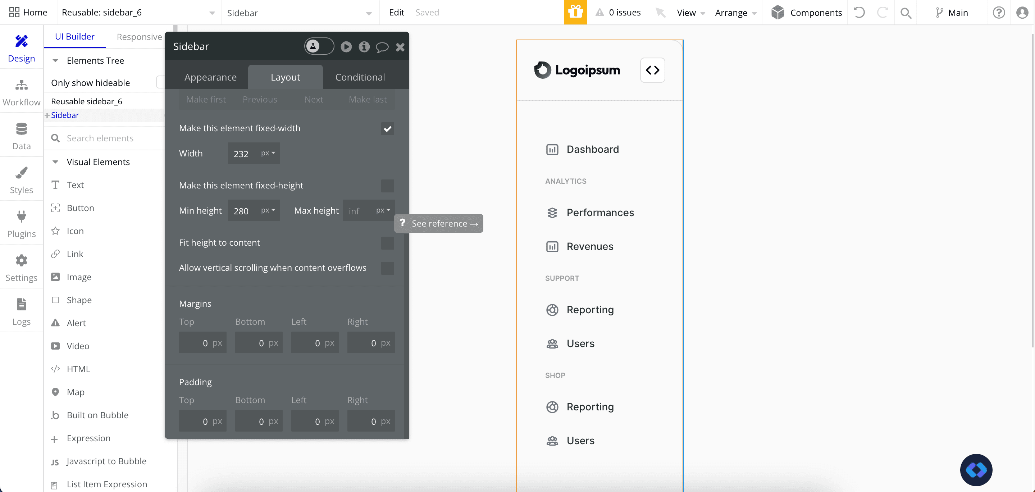The width and height of the screenshot is (1035, 492).
Task: Click the undo arrow icon
Action: tap(859, 13)
